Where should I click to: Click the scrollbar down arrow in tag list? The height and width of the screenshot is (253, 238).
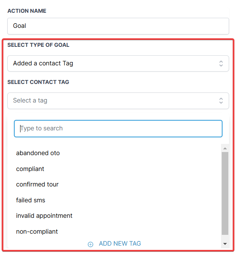[x=225, y=244]
